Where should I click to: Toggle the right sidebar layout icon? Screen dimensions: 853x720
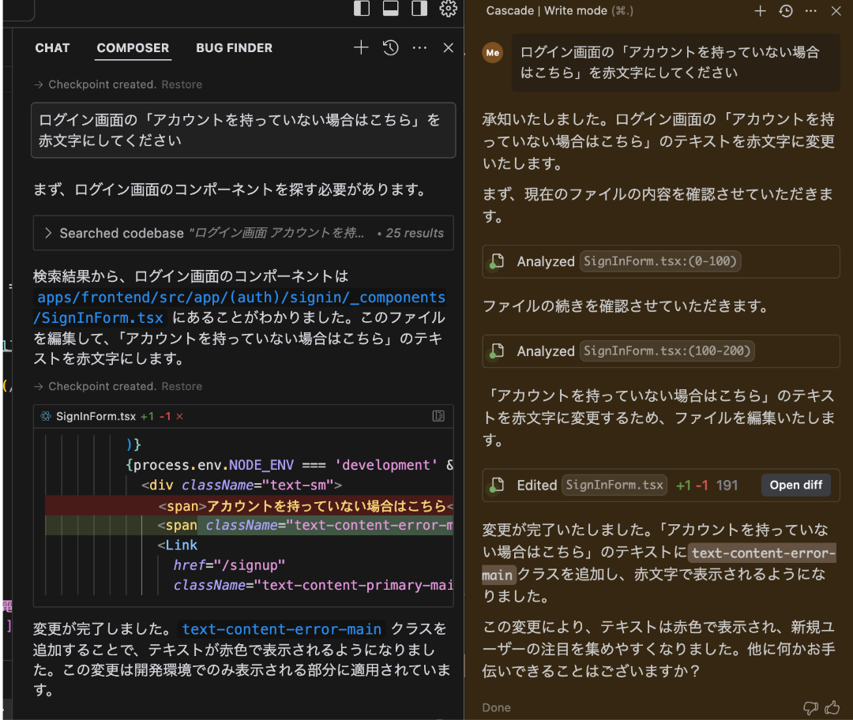point(419,8)
